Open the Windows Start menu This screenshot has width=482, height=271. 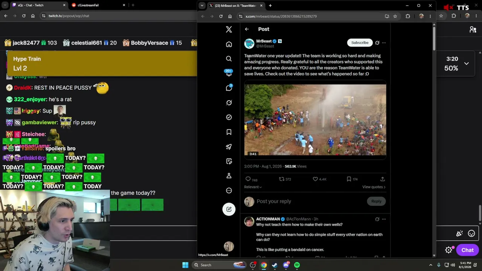185,265
